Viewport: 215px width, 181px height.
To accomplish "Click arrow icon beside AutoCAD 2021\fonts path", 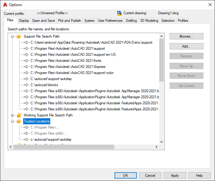I will coord(26,61).
